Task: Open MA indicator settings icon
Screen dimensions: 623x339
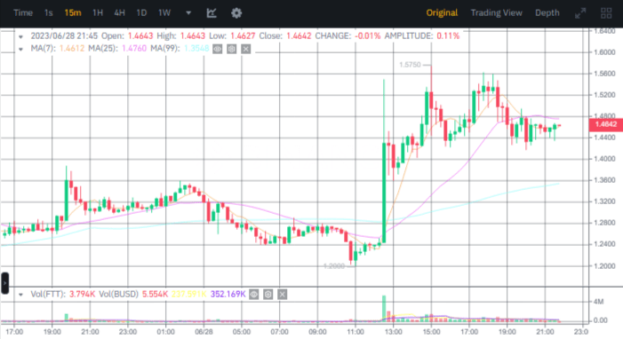Action: [x=232, y=49]
